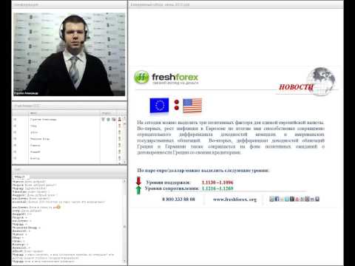Open the freshforex logo on the slide
The height and width of the screenshot is (266, 355).
[166, 78]
